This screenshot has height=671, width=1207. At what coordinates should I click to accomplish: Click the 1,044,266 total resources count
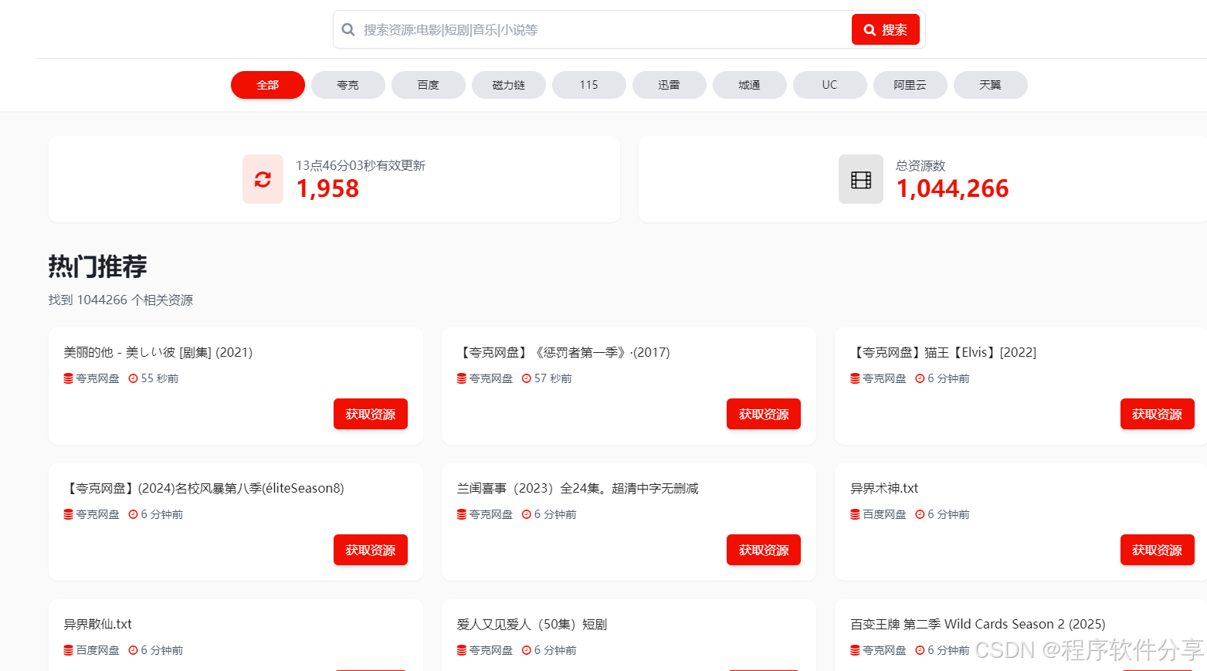[x=952, y=188]
